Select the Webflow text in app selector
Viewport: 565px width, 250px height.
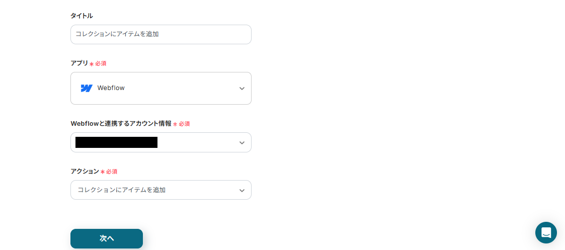click(111, 88)
